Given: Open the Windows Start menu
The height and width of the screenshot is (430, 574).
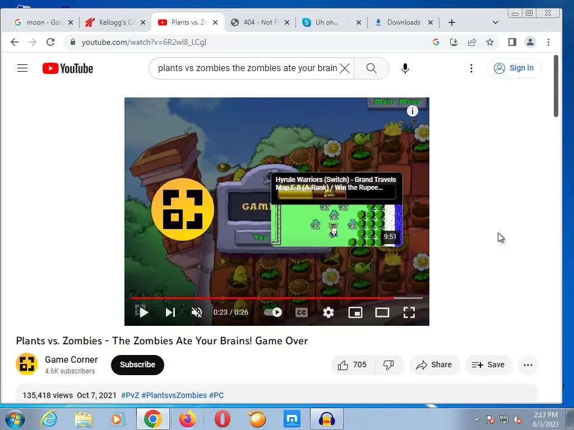Looking at the screenshot, I should tap(15, 419).
